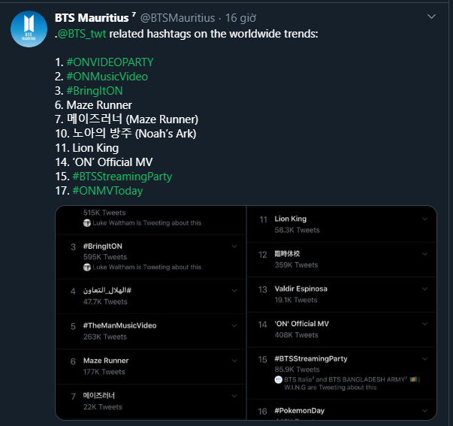Open BTS Mauritius profile avatar
The height and width of the screenshot is (426, 453).
point(29,30)
